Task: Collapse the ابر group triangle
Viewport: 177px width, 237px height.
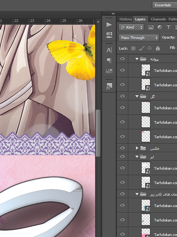Action: 137,157
